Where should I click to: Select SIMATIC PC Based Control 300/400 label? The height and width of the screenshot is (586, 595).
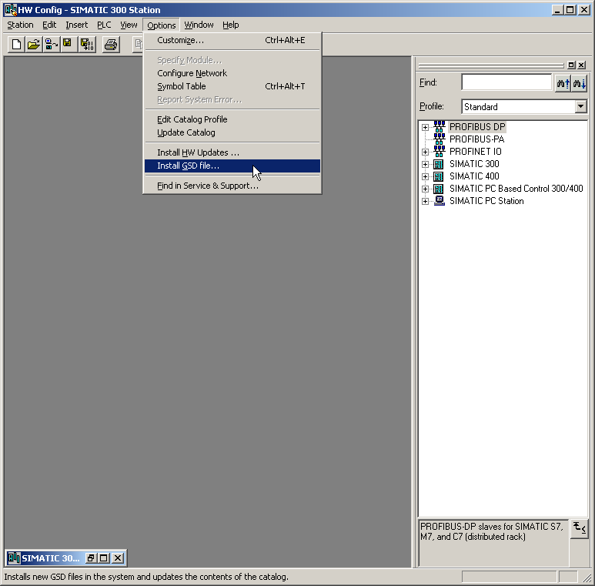pyautogui.click(x=516, y=189)
